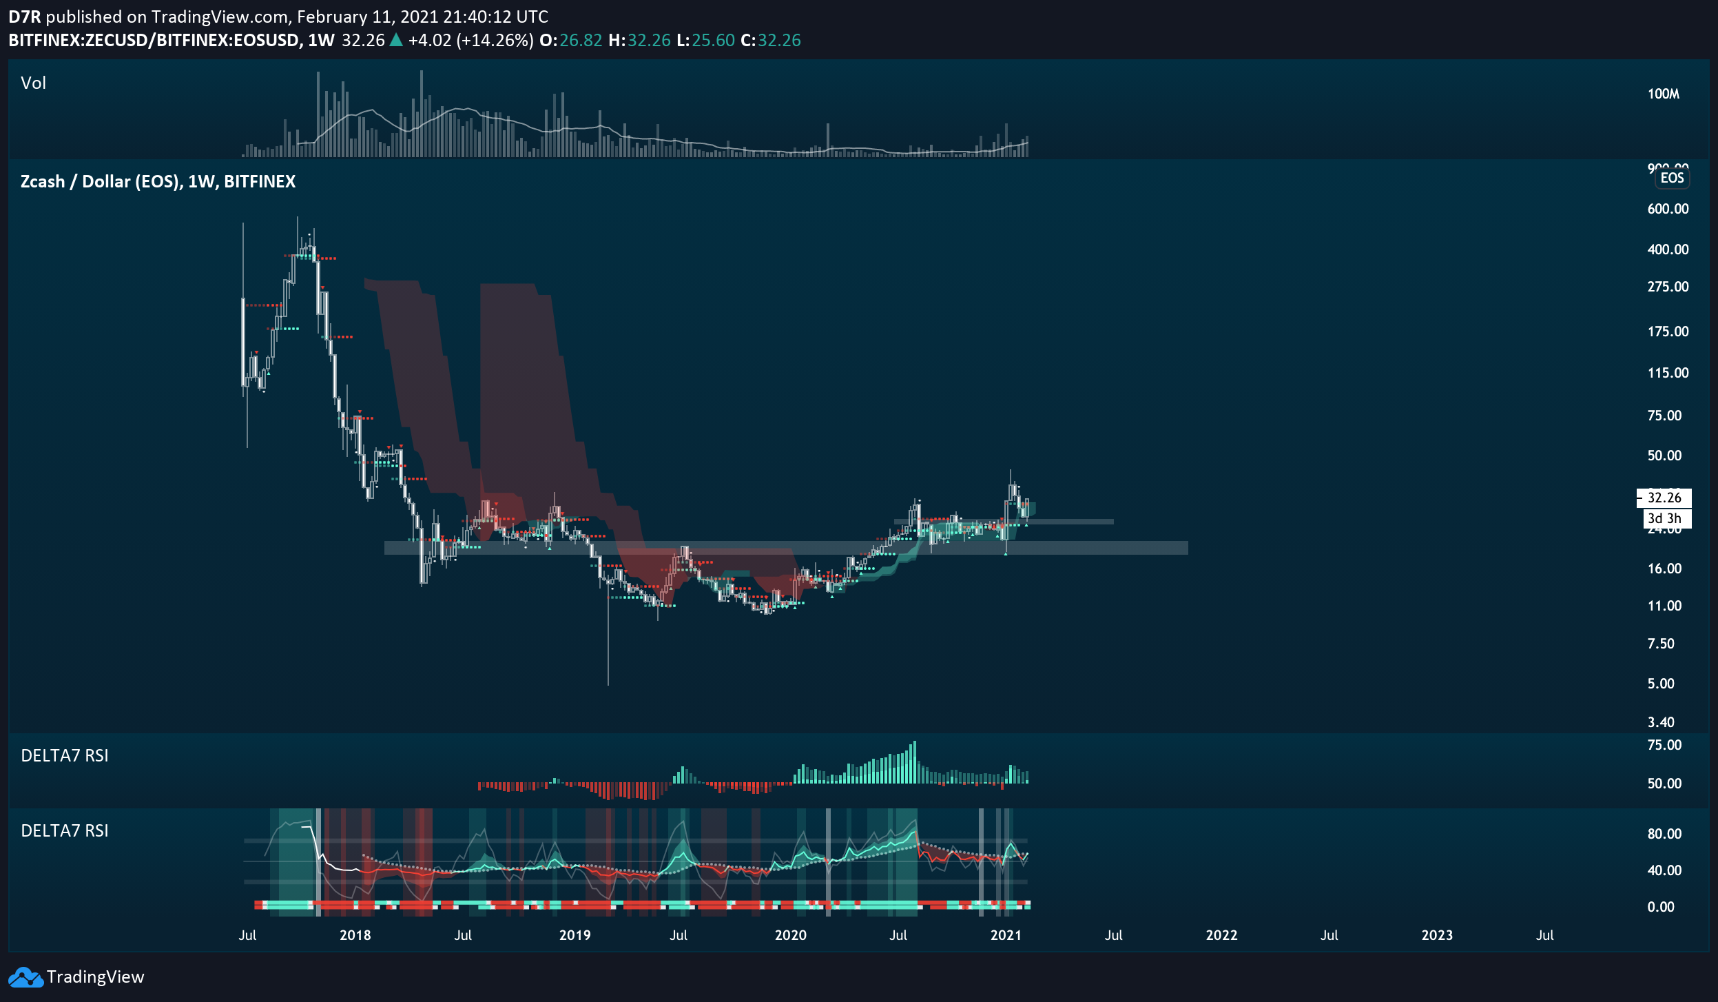1718x1002 pixels.
Task: Click the EOS currency badge on price axis
Action: pyautogui.click(x=1672, y=178)
